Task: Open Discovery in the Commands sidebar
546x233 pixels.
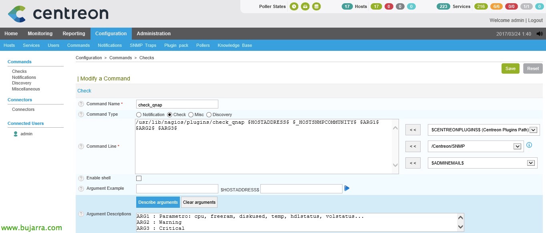Action: pos(22,83)
